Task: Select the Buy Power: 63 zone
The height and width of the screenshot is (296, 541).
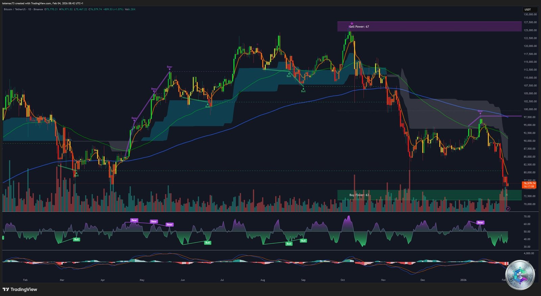Action: pos(429,195)
